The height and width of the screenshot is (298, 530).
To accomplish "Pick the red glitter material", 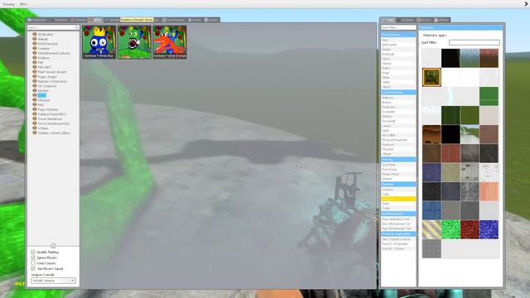I will [470, 229].
